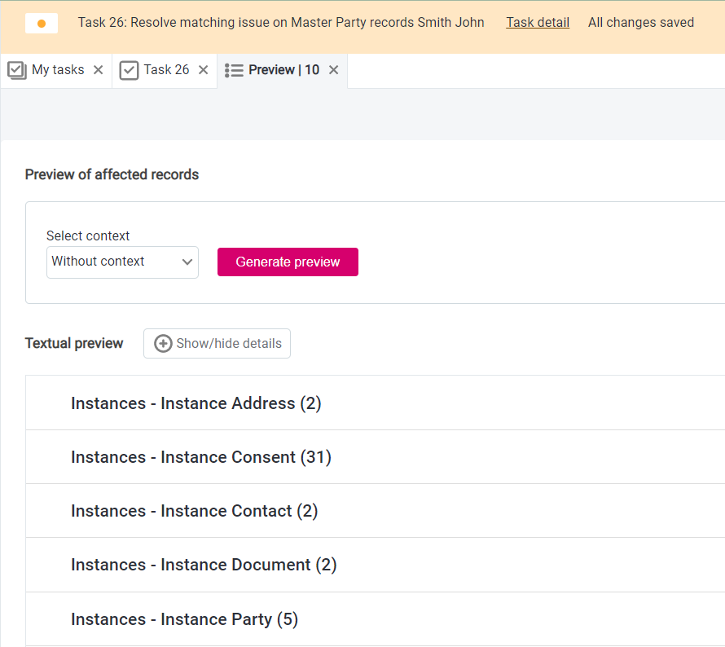Select the Preview | 10 tab

click(x=283, y=70)
